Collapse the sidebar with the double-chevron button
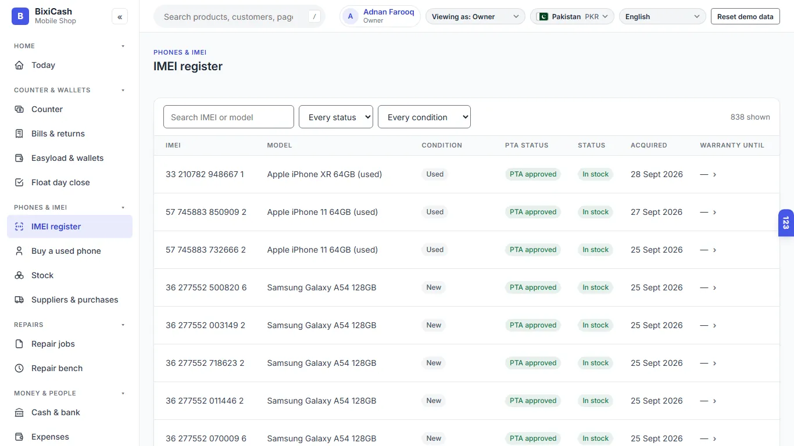794x446 pixels. (x=120, y=17)
